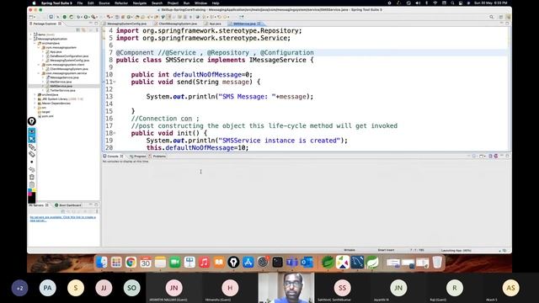Click Link with Editor in Package Explorer
The height and width of the screenshot is (303, 539).
pyautogui.click(x=83, y=30)
